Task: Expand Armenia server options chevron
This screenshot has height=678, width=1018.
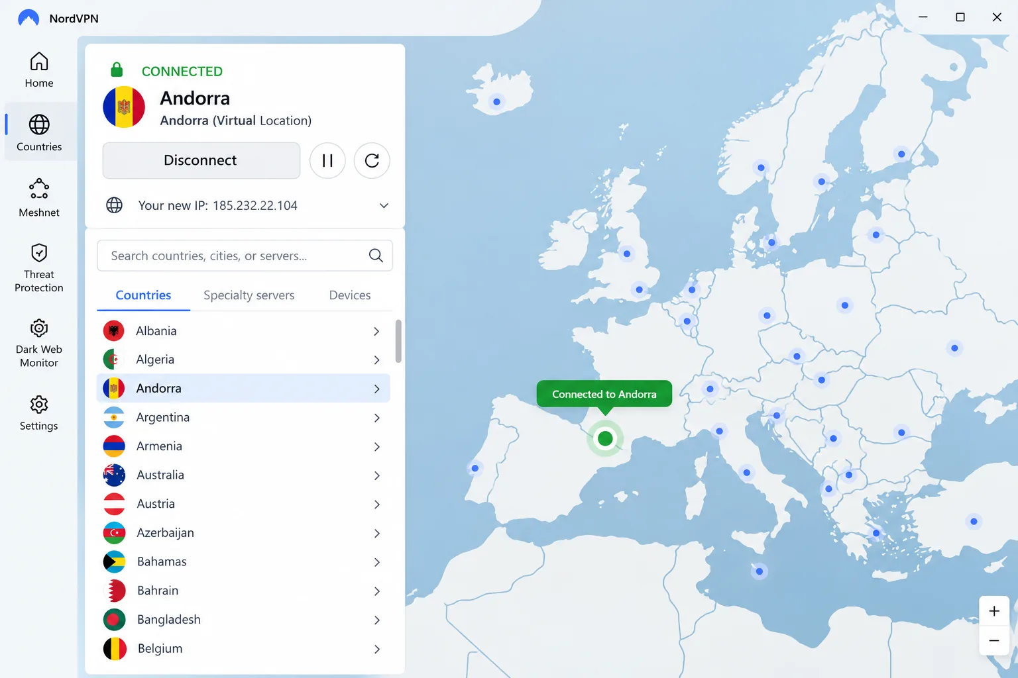Action: (376, 447)
